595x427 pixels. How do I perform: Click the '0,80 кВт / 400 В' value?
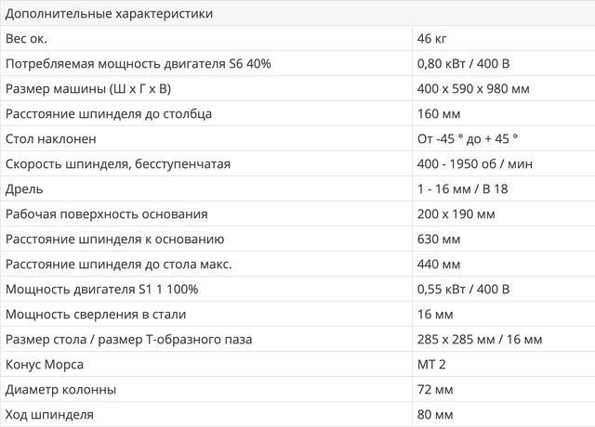click(463, 64)
